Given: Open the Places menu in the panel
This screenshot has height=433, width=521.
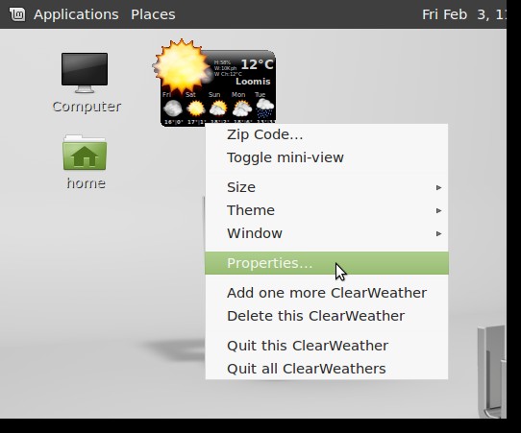Looking at the screenshot, I should [x=153, y=14].
